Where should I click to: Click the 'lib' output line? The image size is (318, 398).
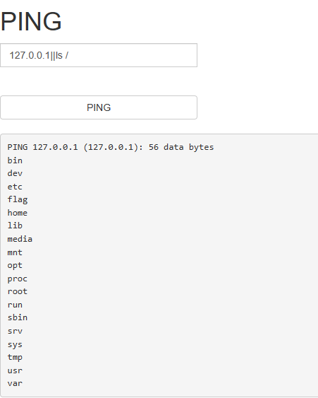coord(15,226)
